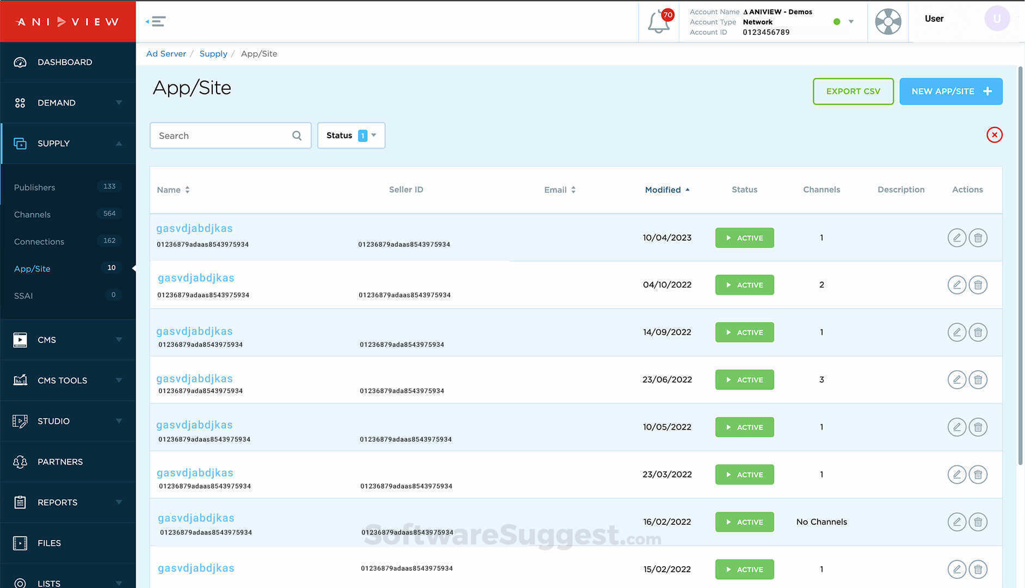The image size is (1025, 588).
Task: Open the Status filter dropdown
Action: [351, 136]
